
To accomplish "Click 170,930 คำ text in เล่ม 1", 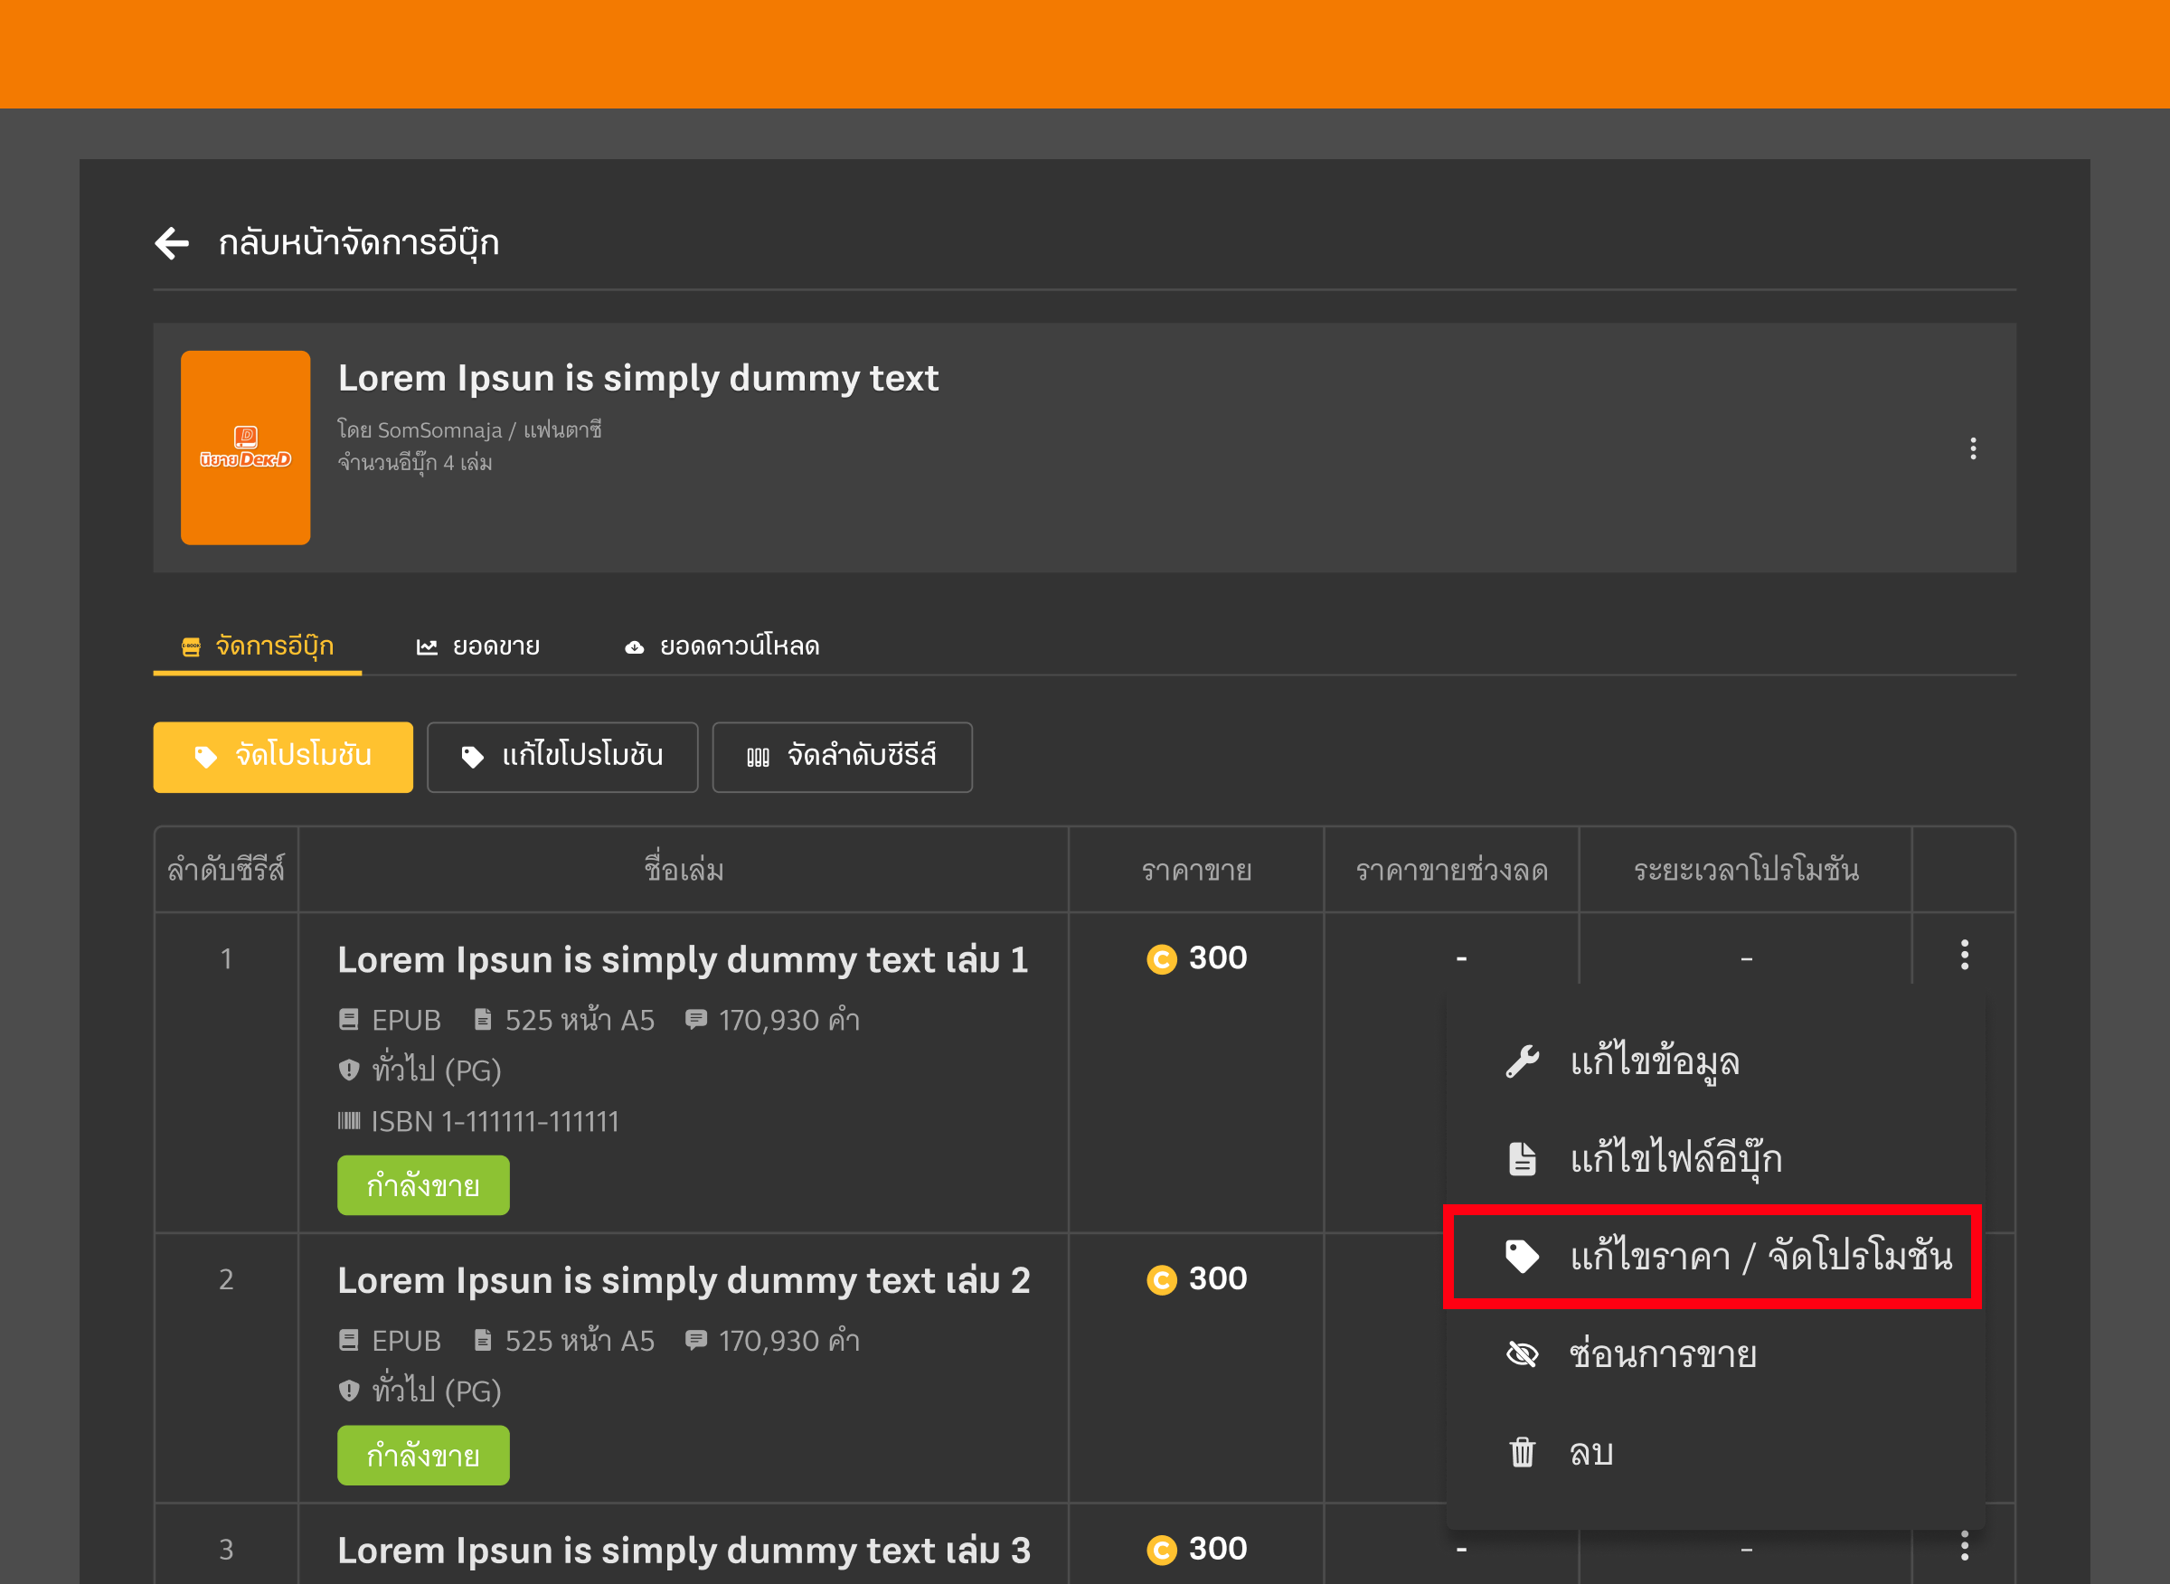I will pyautogui.click(x=788, y=1019).
